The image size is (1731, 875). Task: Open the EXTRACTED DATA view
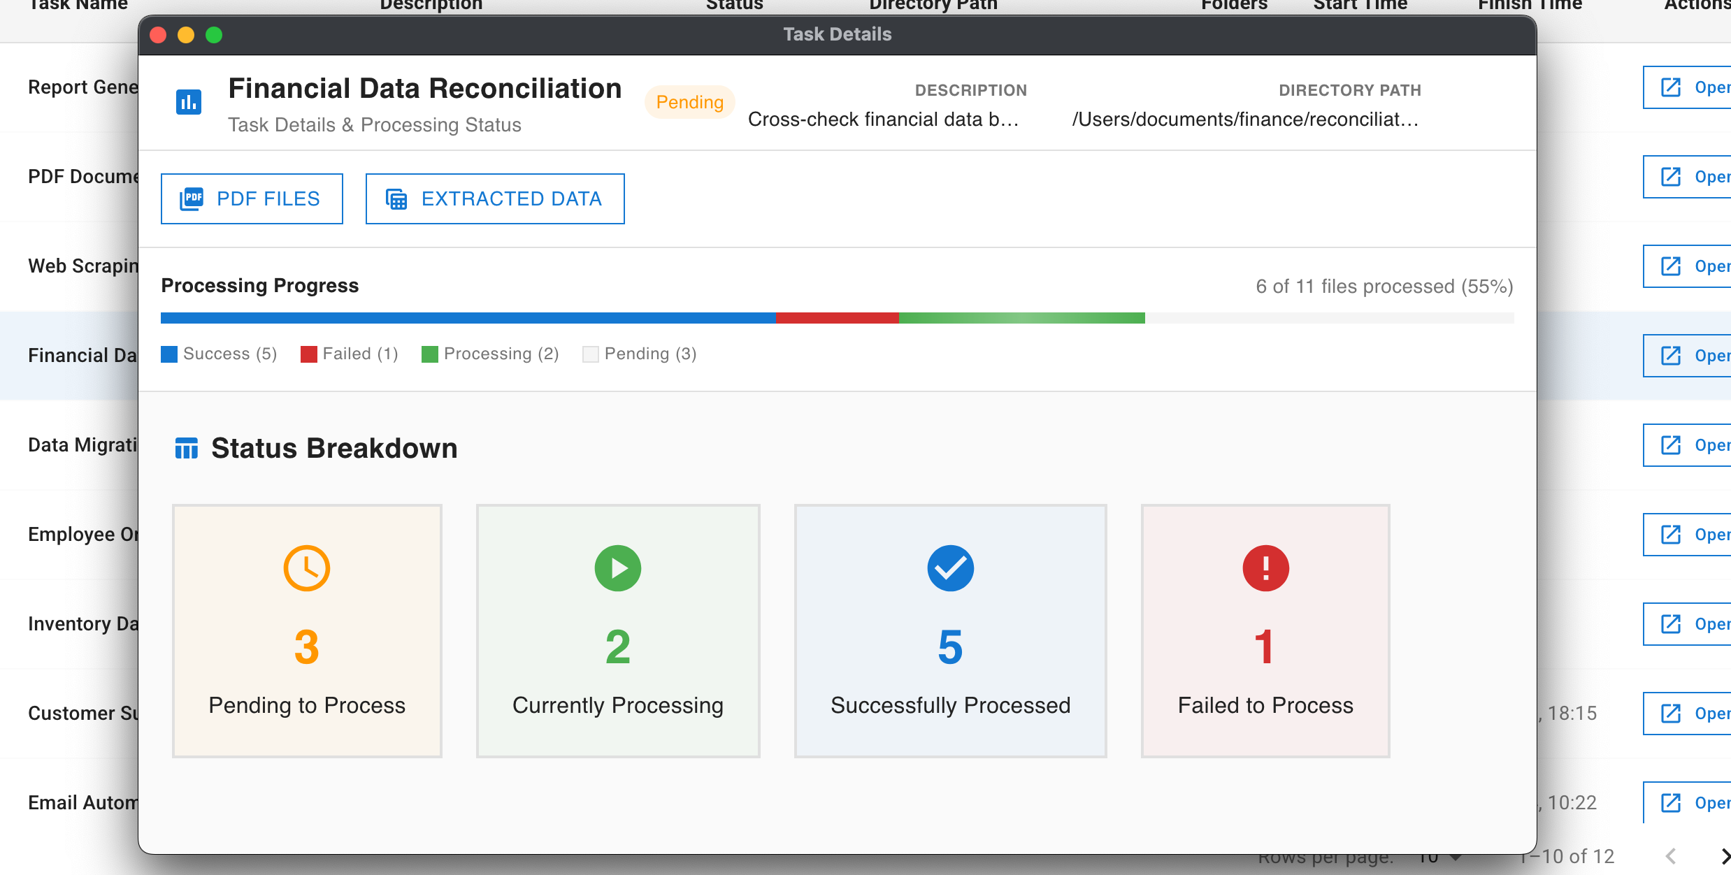(x=495, y=199)
